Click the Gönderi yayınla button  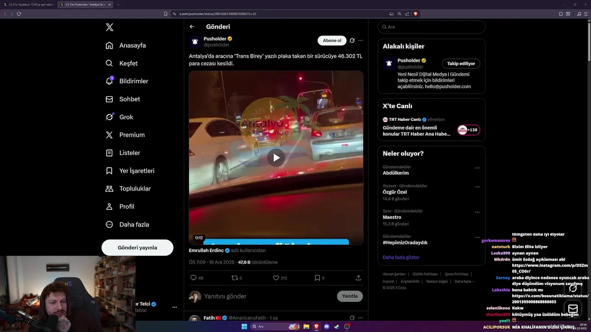pyautogui.click(x=137, y=248)
